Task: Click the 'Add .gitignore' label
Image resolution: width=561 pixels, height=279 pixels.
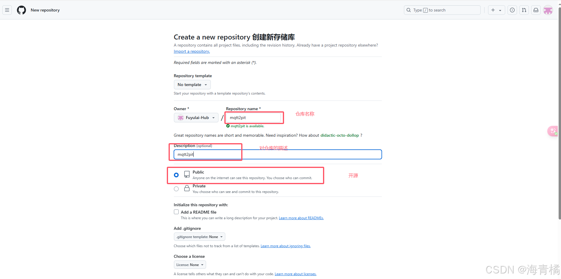Action: (187, 229)
